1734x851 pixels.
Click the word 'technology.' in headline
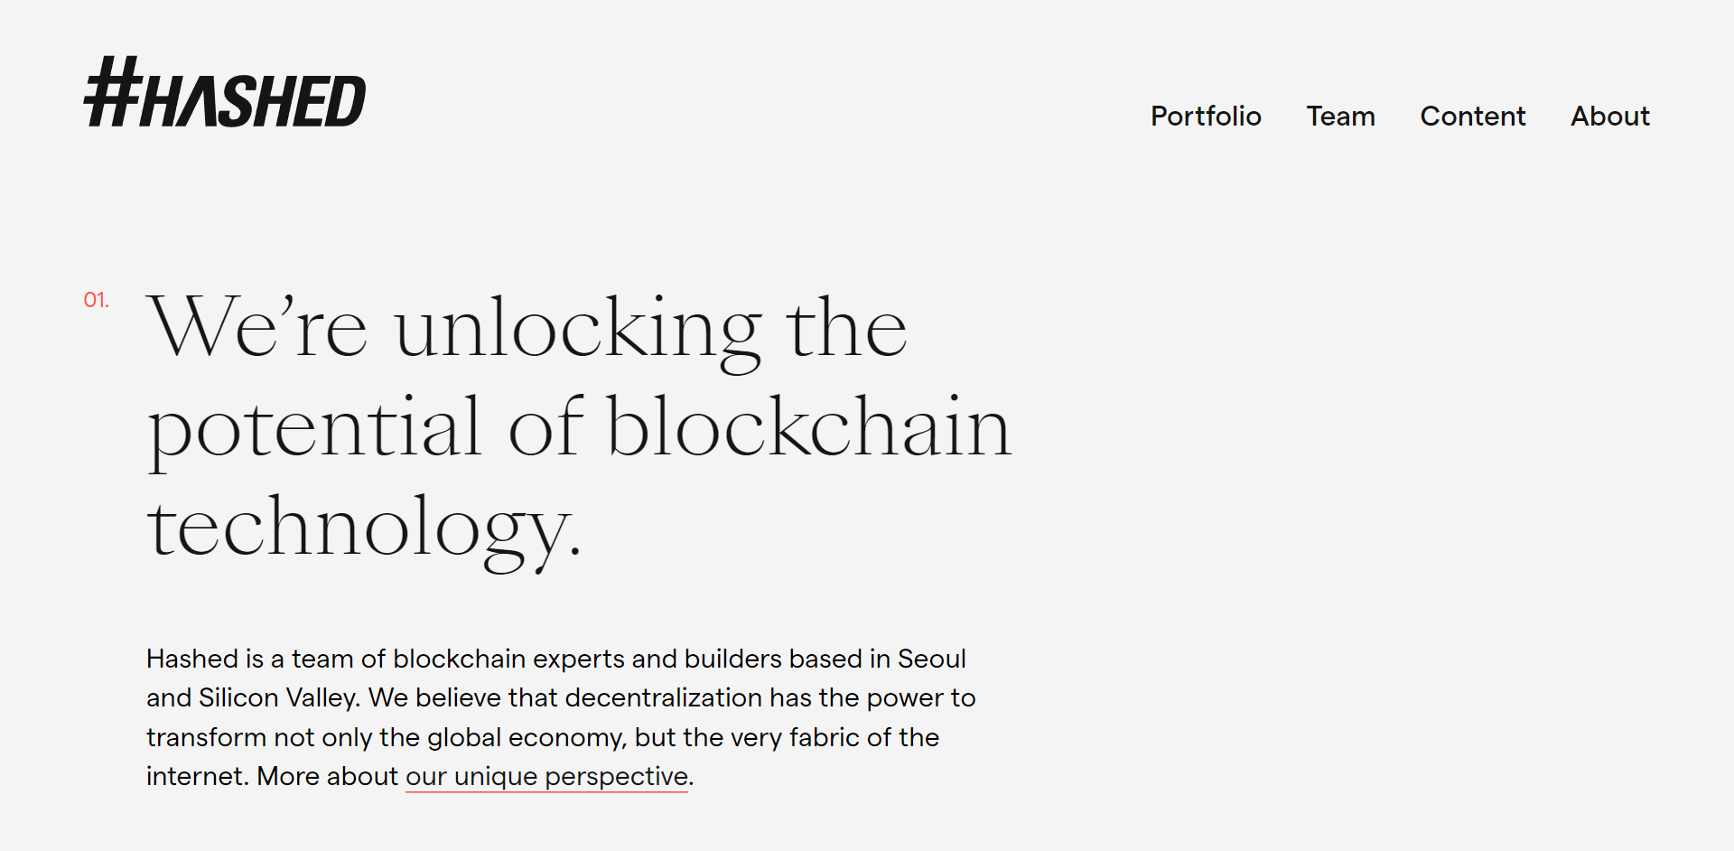(364, 531)
